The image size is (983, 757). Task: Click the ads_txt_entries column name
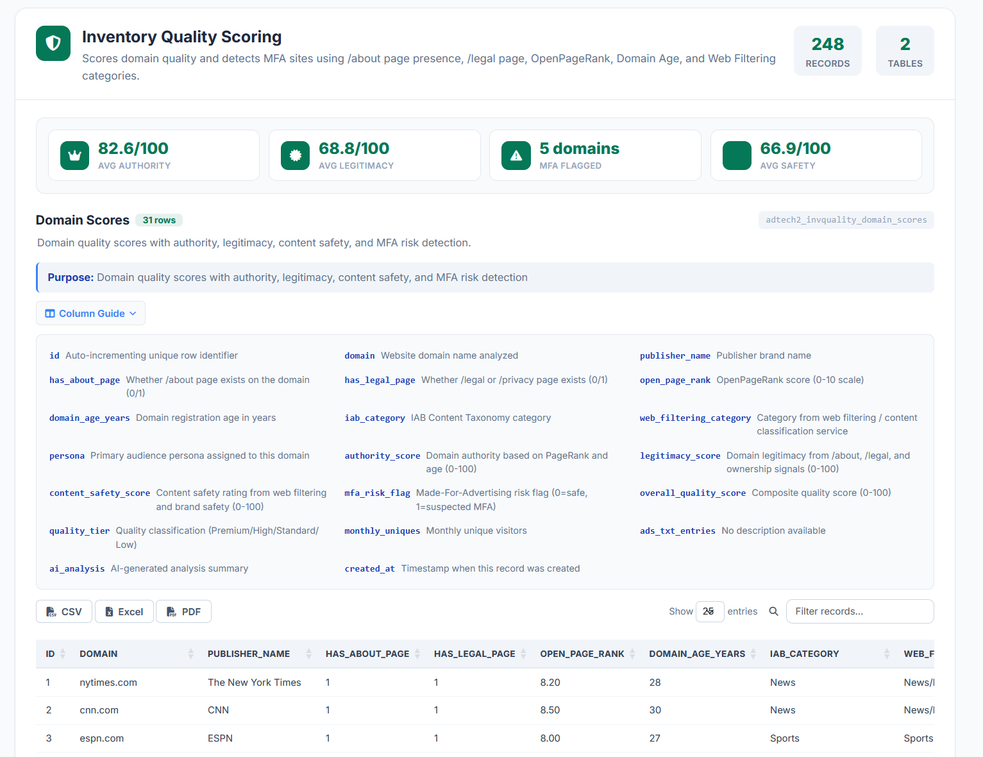[x=678, y=531]
